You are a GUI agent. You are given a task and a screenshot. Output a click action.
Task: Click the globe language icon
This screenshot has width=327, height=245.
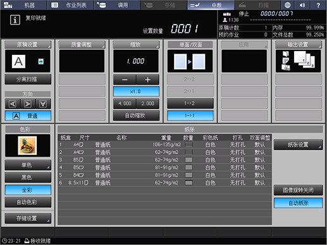pos(288,5)
